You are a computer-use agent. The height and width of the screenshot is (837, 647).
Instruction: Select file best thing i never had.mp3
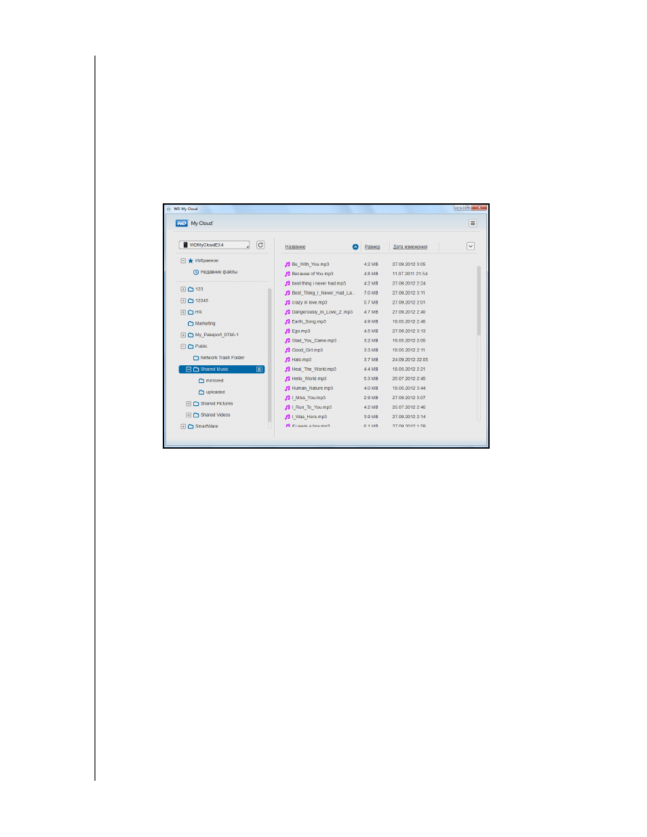click(319, 283)
